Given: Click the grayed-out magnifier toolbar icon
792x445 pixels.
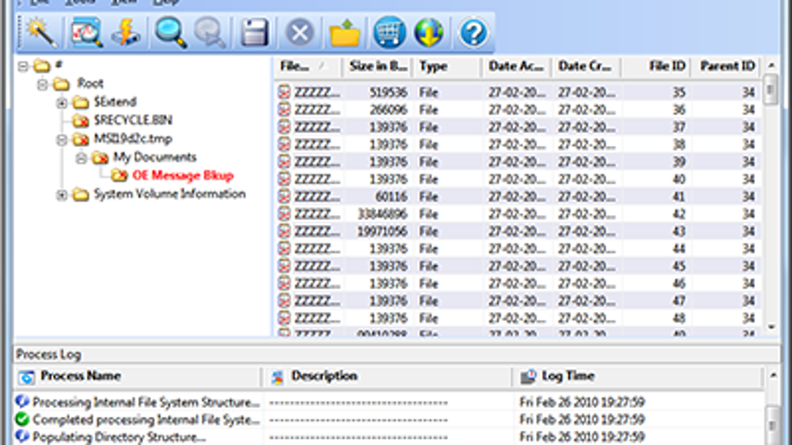Looking at the screenshot, I should click(211, 32).
